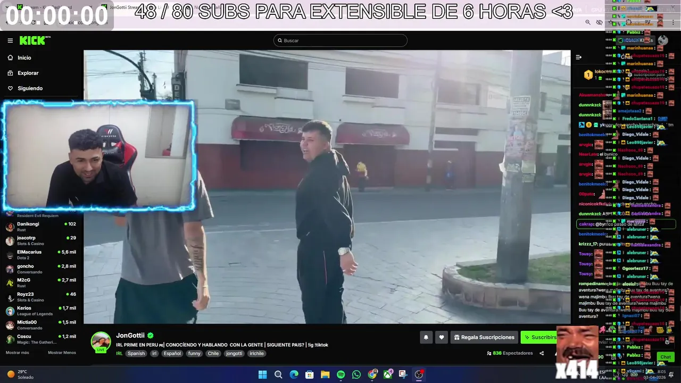
Task: Open M2cG channel in sidebar
Action: [41, 282]
